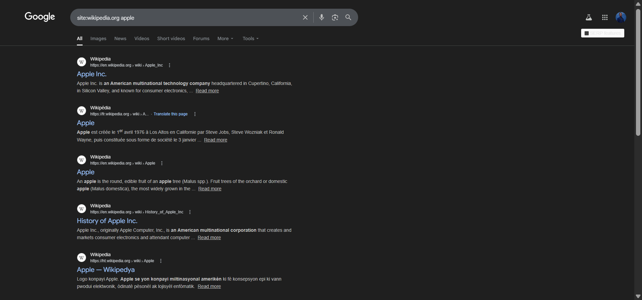Click the scrollbar up arrow
Image resolution: width=642 pixels, height=300 pixels.
[638, 4]
